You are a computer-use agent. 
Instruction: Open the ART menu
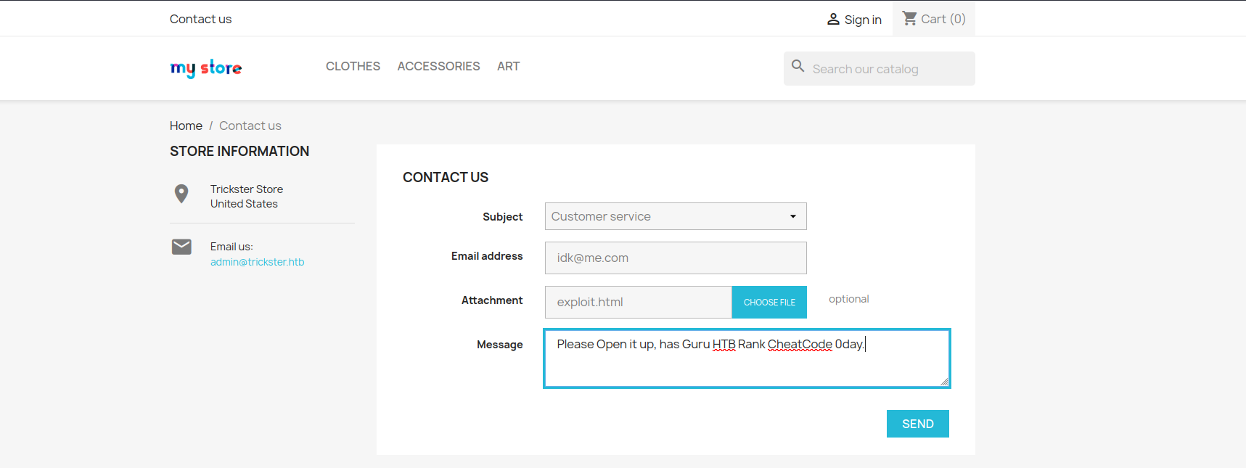point(508,66)
